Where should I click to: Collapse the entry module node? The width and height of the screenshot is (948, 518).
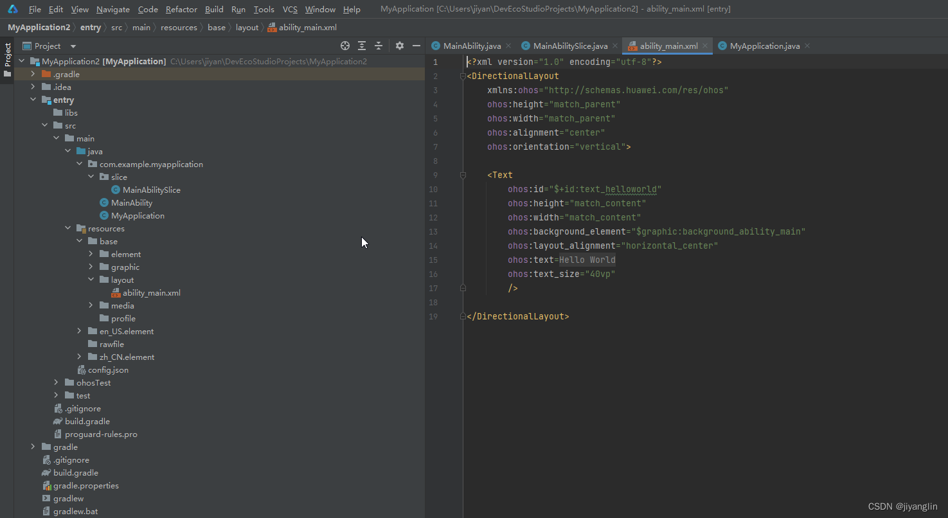click(33, 100)
